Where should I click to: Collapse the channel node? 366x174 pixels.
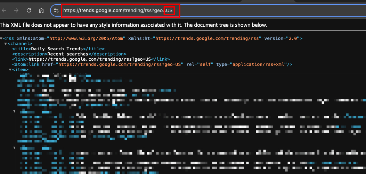coord(6,44)
